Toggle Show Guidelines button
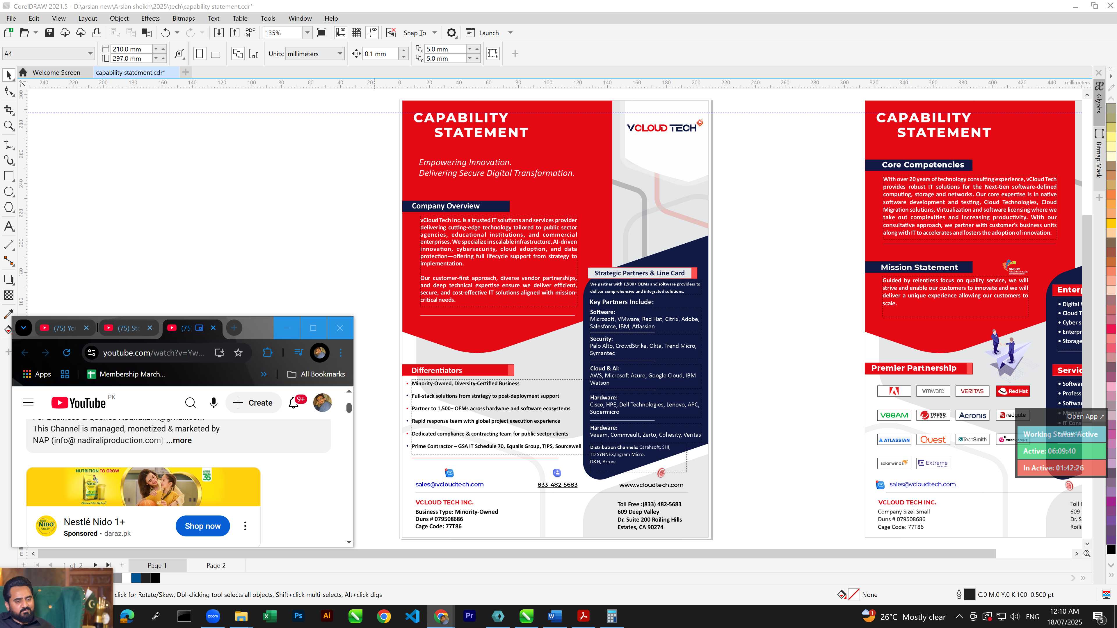Screen dimensions: 1117x628 coord(372,33)
